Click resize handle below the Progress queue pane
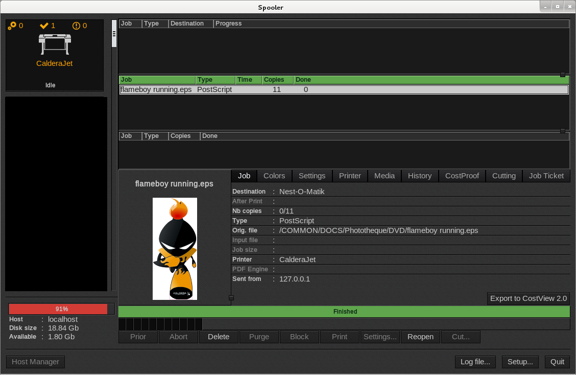 tap(563, 75)
